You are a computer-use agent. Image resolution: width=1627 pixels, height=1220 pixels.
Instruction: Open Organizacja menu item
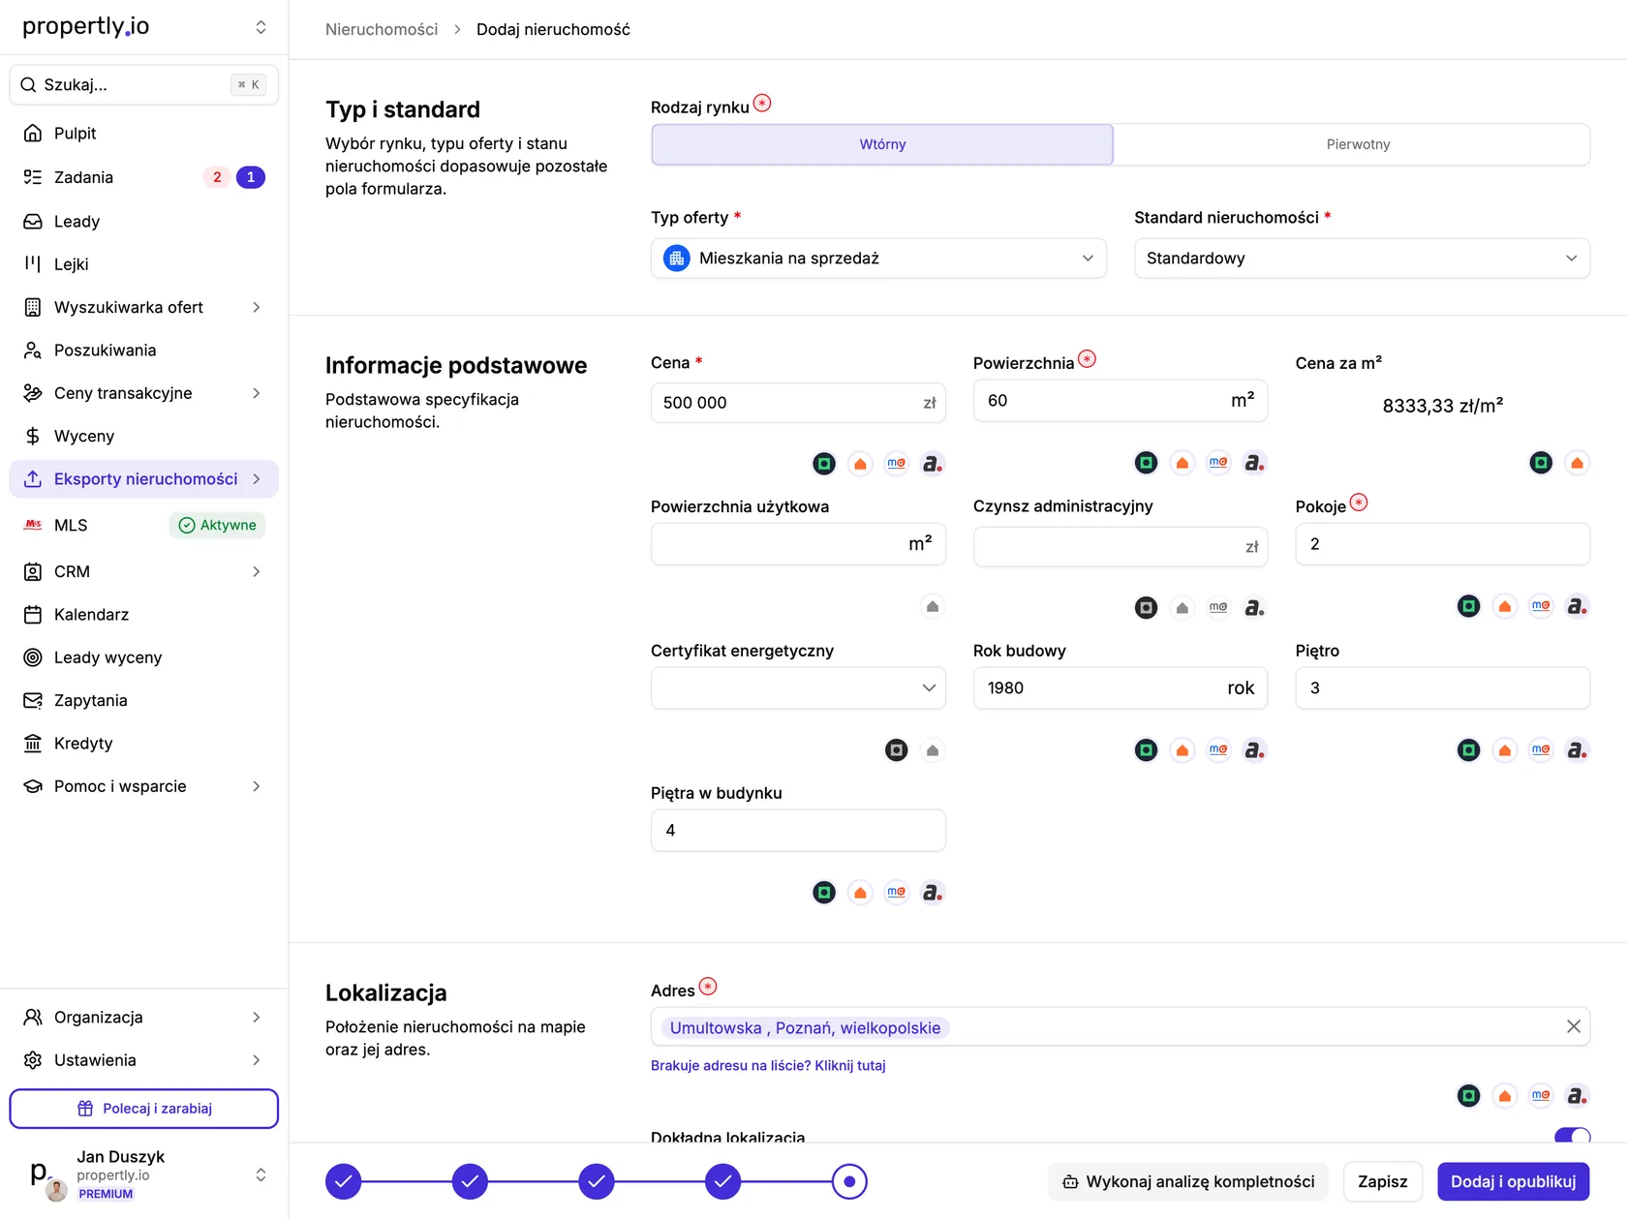click(143, 1018)
